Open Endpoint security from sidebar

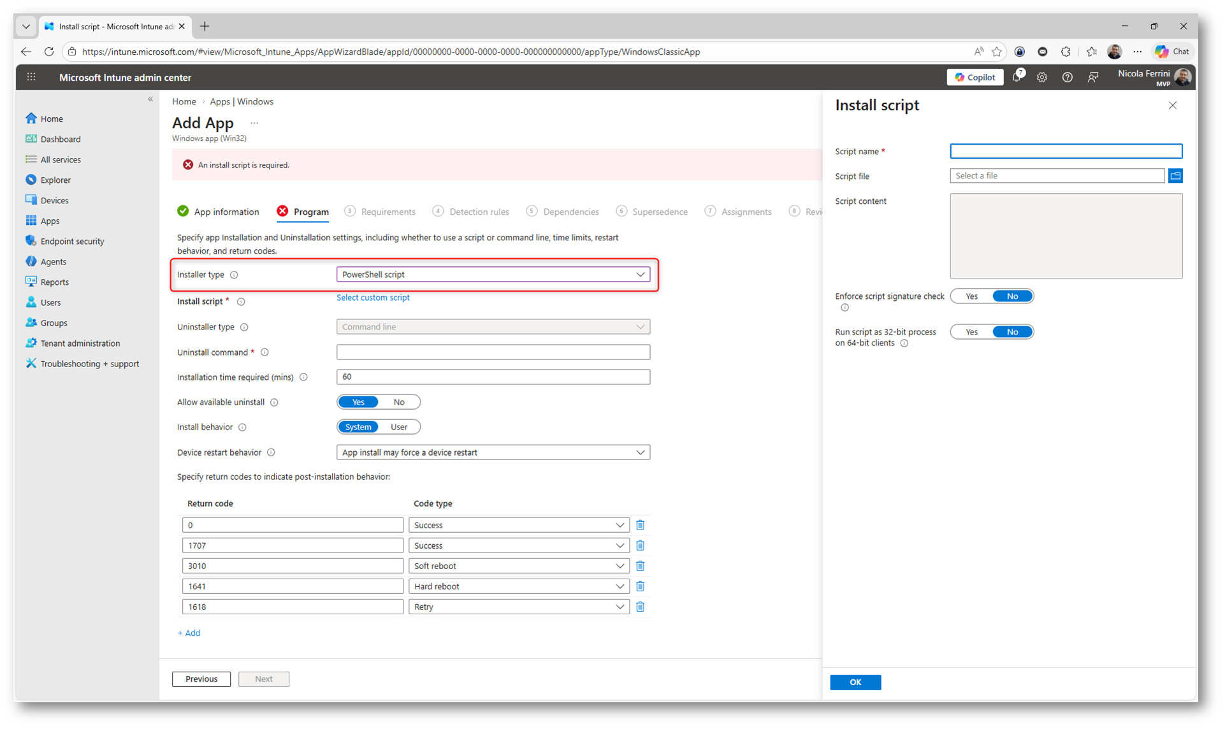click(72, 241)
